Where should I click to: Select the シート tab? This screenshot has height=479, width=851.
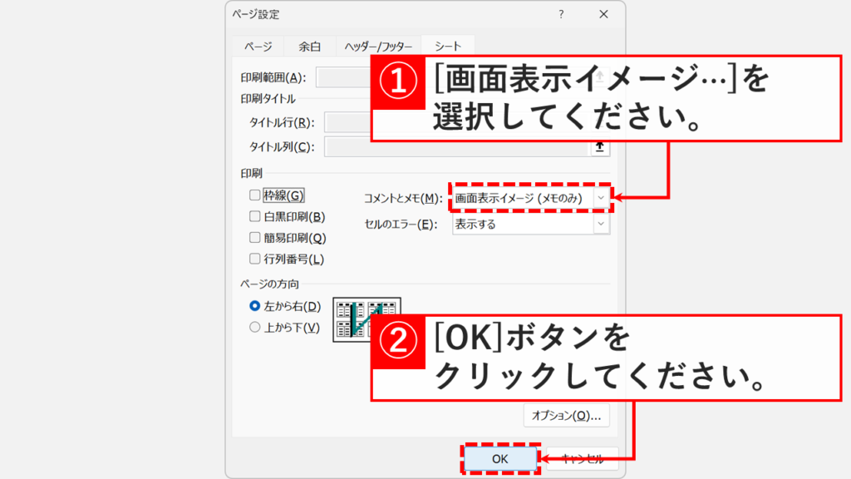point(448,47)
